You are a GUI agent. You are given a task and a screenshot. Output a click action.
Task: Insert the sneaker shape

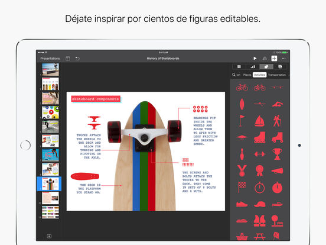tap(242, 204)
